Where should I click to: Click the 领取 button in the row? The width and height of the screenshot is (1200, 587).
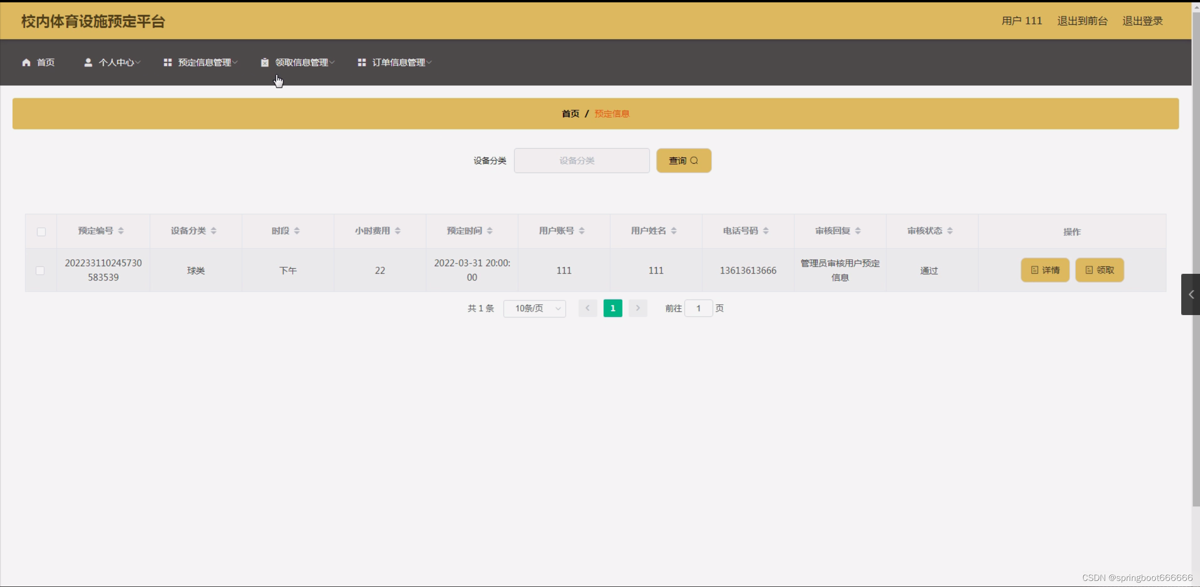(1099, 270)
